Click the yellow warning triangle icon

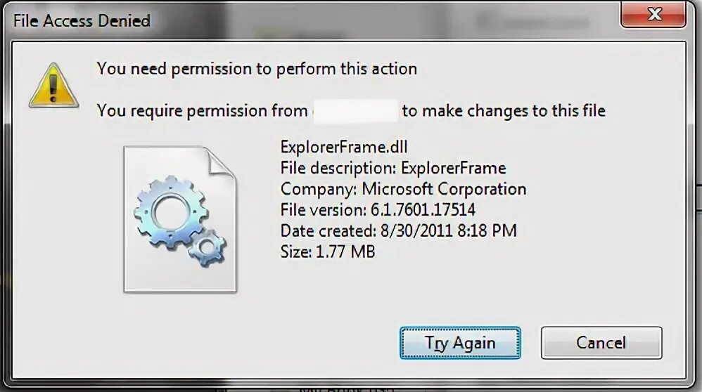[x=53, y=86]
